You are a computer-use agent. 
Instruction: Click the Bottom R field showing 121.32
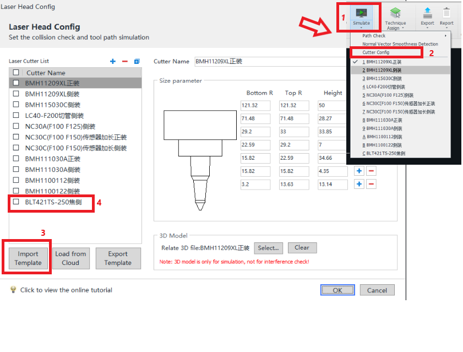click(255, 106)
